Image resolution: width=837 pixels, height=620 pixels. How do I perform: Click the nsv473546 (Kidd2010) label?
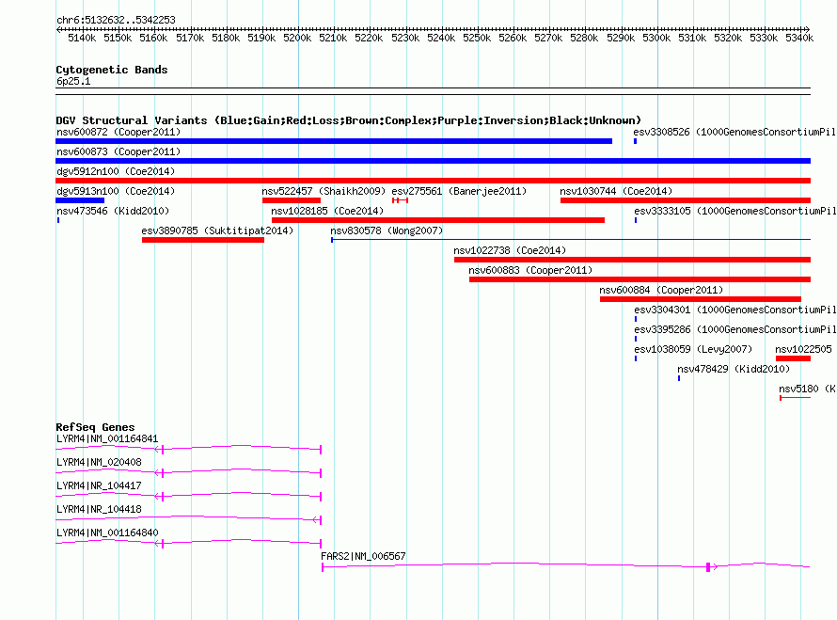pyautogui.click(x=113, y=211)
